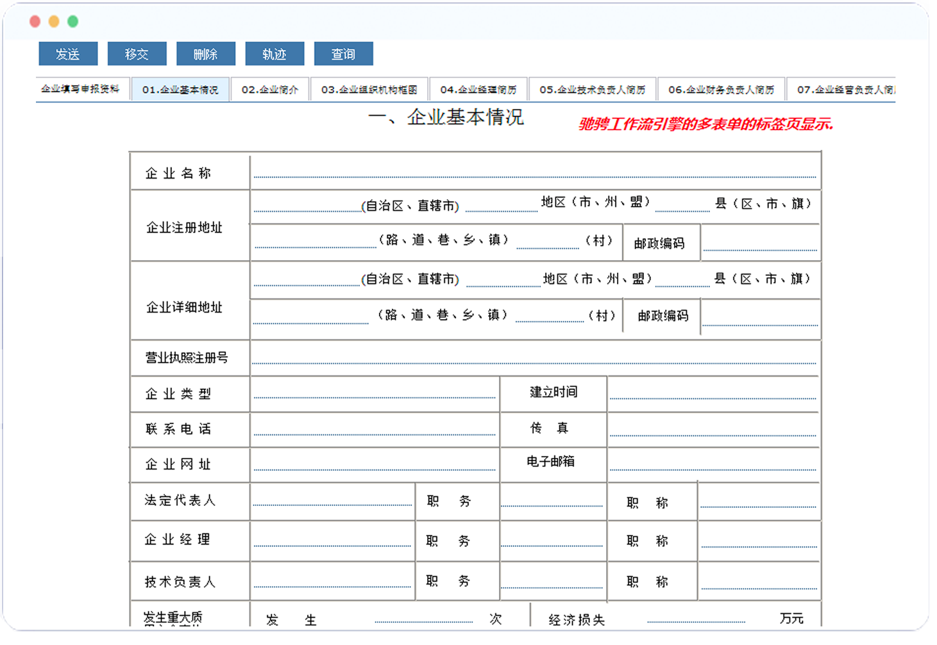Click the yellow window minimize dot
Image resolution: width=937 pixels, height=645 pixels.
[x=54, y=22]
